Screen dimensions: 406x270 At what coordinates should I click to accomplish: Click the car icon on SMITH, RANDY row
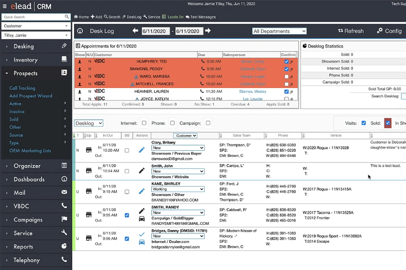click(x=142, y=219)
